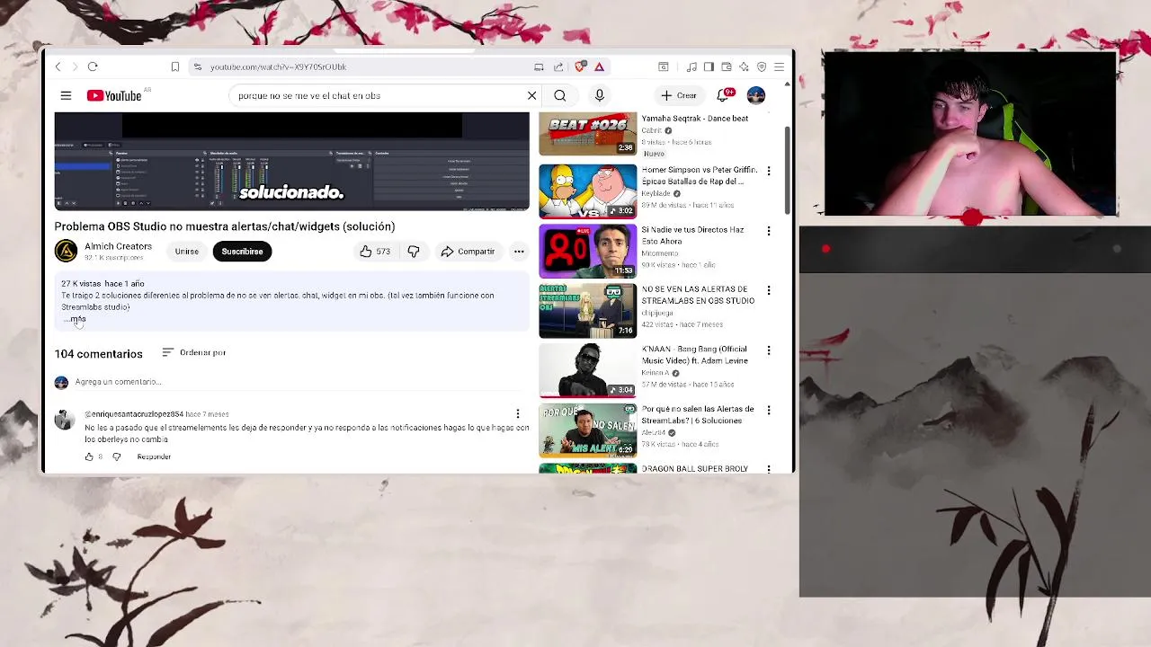Open the Brave Playlist music note icon
The height and width of the screenshot is (647, 1151).
(x=691, y=66)
